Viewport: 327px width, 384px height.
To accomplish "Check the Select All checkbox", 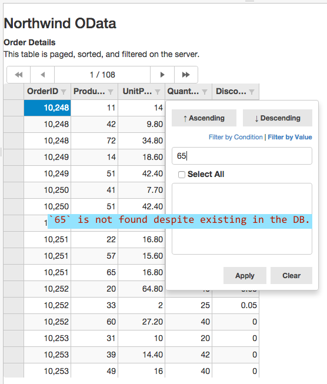I will coord(182,175).
